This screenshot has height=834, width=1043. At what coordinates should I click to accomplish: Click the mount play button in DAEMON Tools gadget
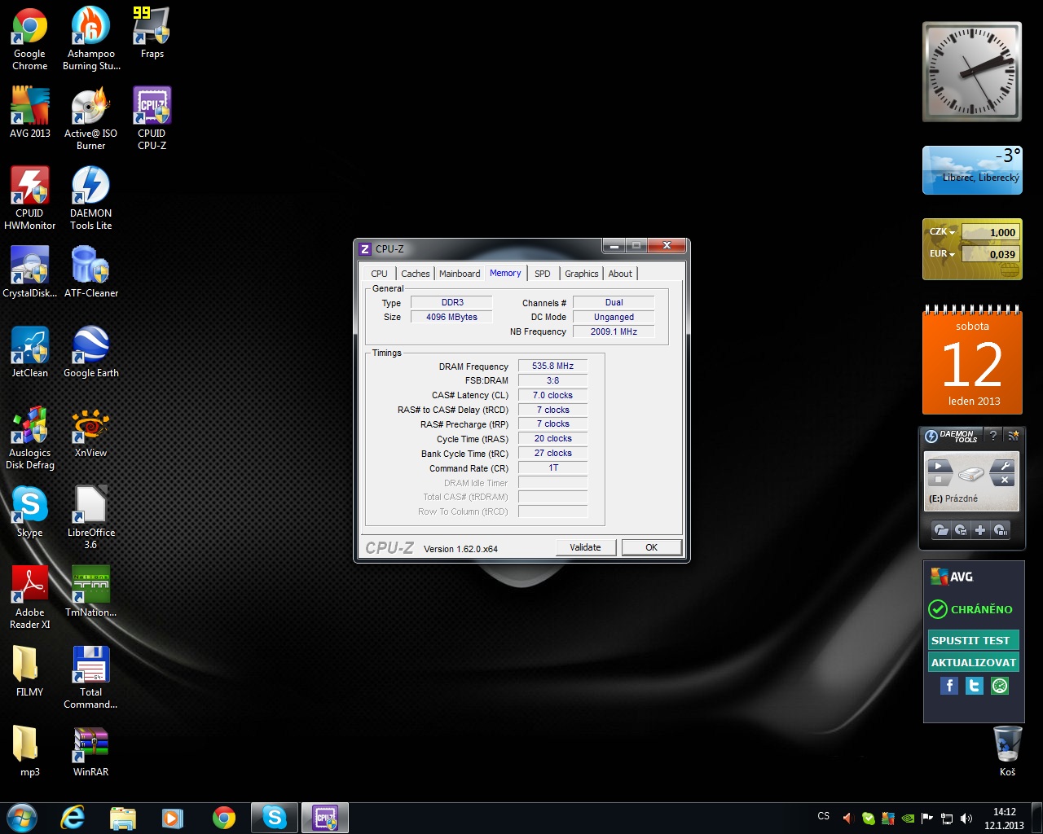939,467
